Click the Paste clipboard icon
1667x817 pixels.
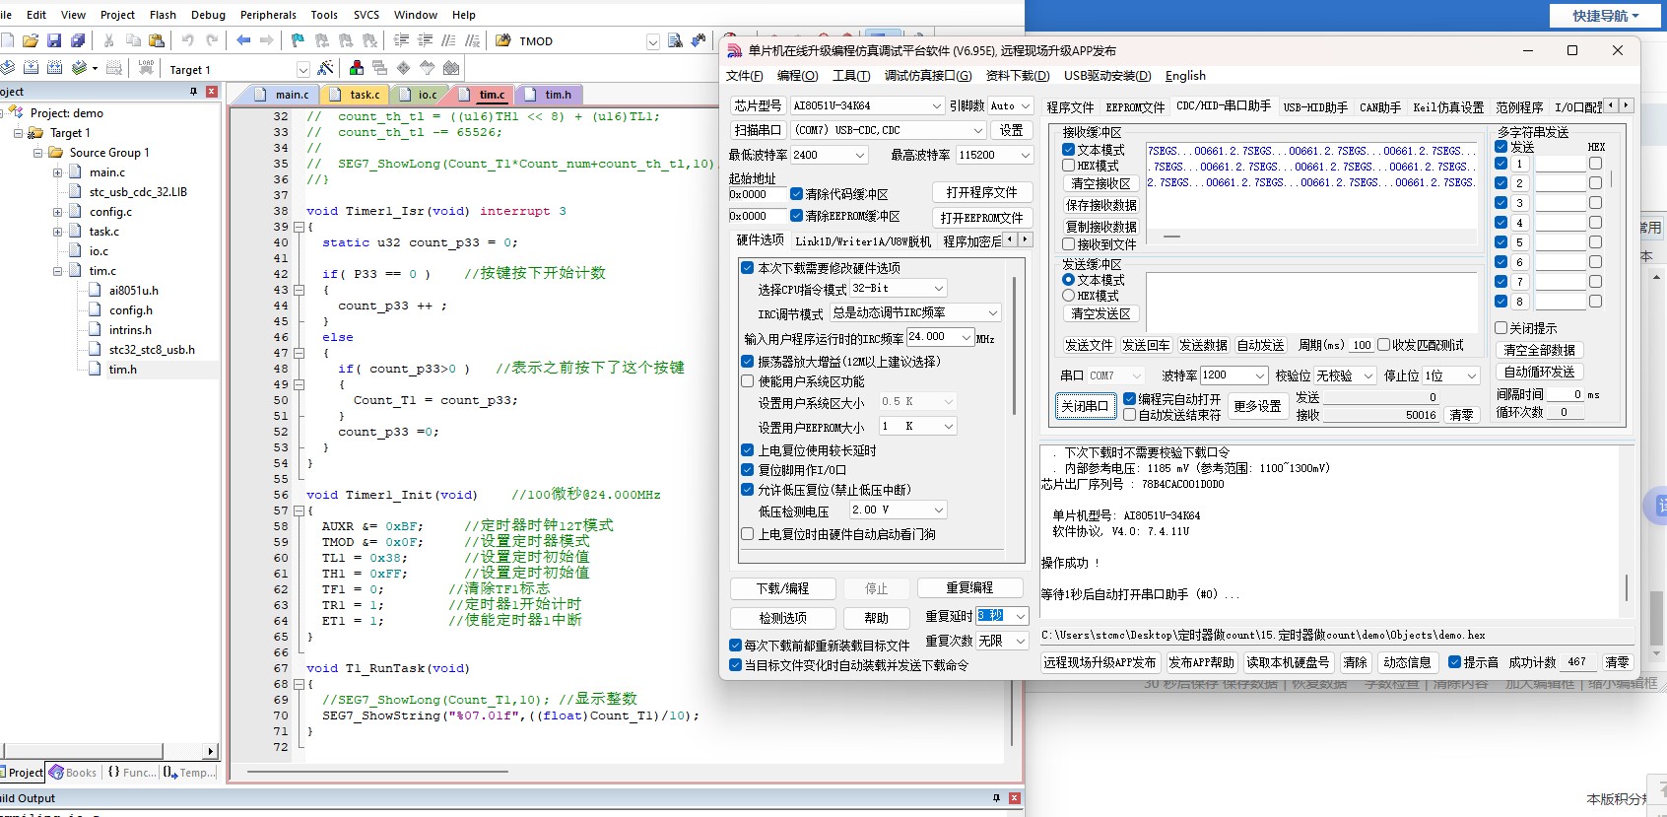tap(157, 40)
